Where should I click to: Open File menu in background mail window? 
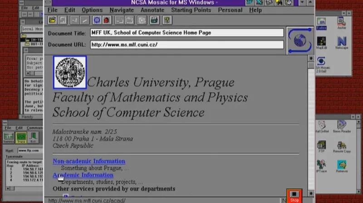pos(25,8)
